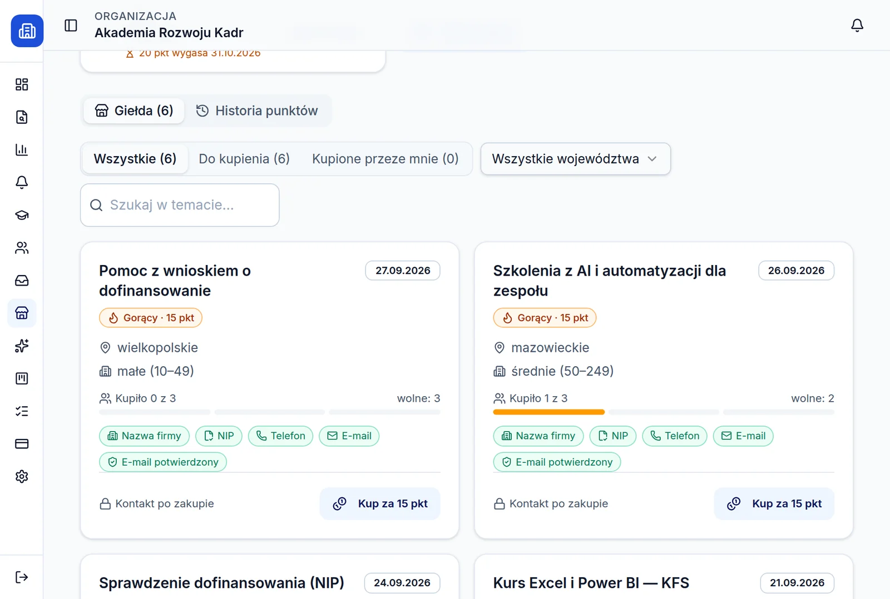Click progress bar on Szkolenia z AI card
Viewport: 890px width, 599px height.
pyautogui.click(x=664, y=412)
